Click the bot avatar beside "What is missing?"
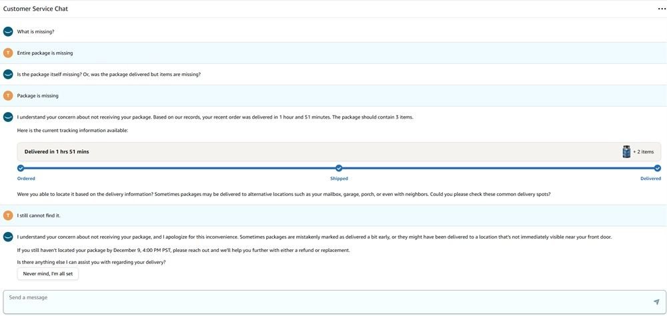 (8, 31)
